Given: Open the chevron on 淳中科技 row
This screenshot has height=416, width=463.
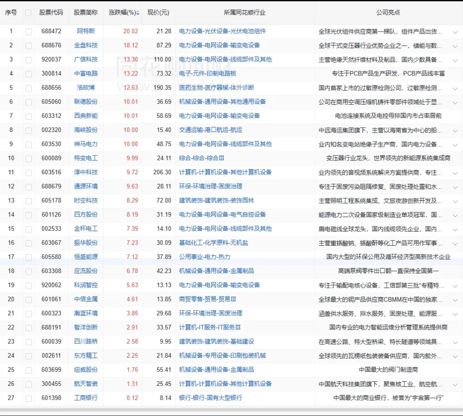Looking at the screenshot, I should (x=455, y=173).
